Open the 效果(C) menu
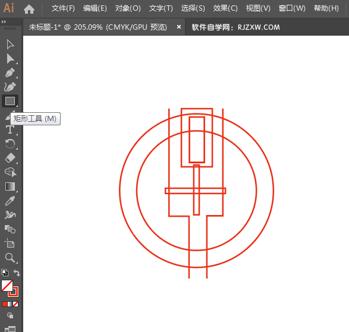Image resolution: width=349 pixels, height=332 pixels. [x=225, y=8]
